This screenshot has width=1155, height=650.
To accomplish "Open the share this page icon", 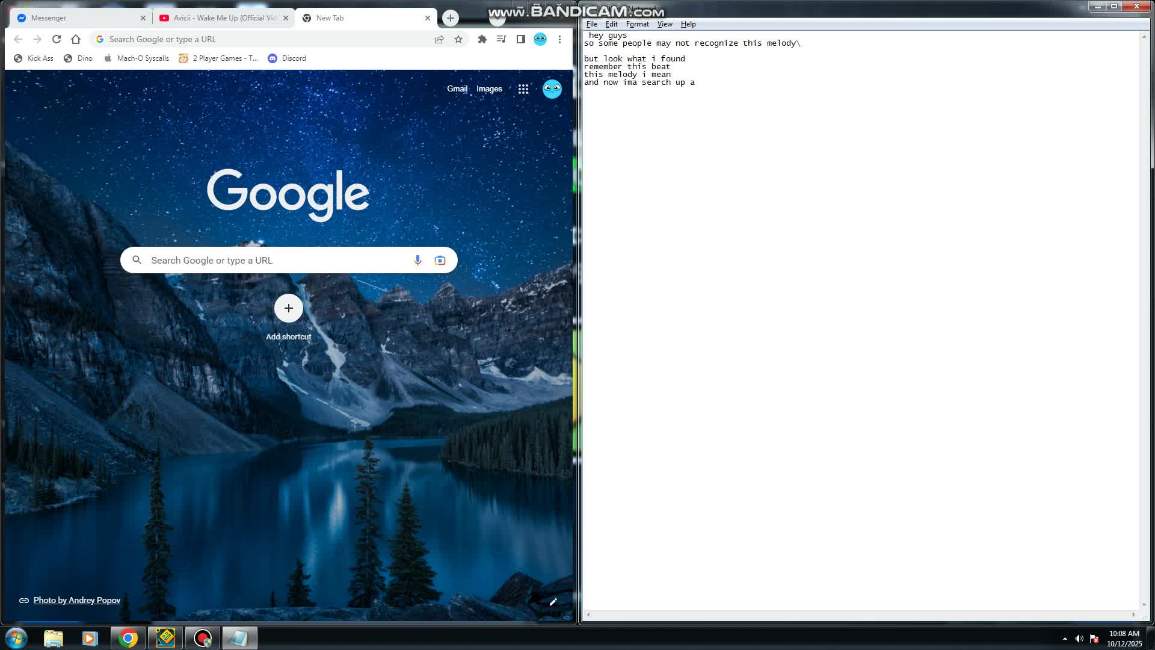I will pos(439,39).
